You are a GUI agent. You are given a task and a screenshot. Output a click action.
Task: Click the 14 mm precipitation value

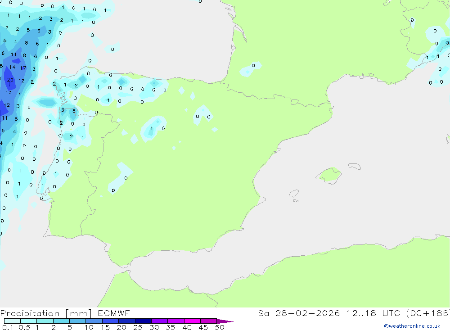[12, 67]
